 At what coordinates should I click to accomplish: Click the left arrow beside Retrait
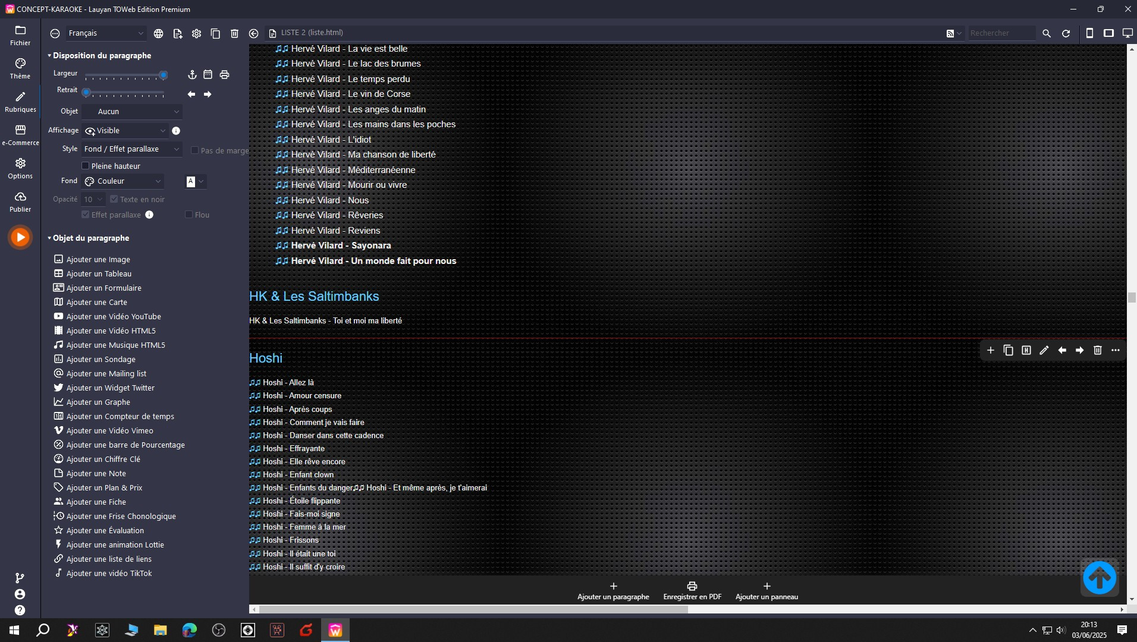[x=191, y=94]
